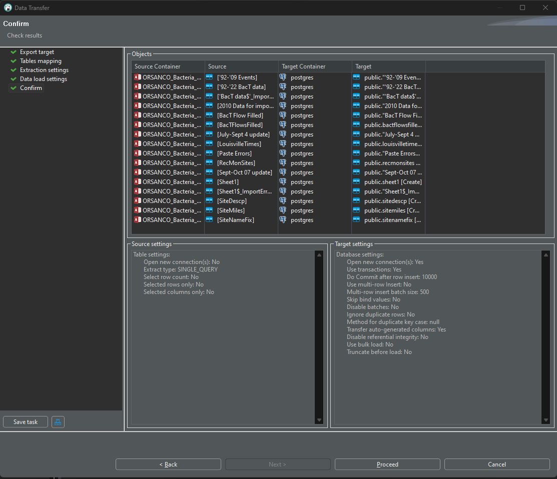
Task: Click table icon beside public.louisvilletime target
Action: (356, 143)
